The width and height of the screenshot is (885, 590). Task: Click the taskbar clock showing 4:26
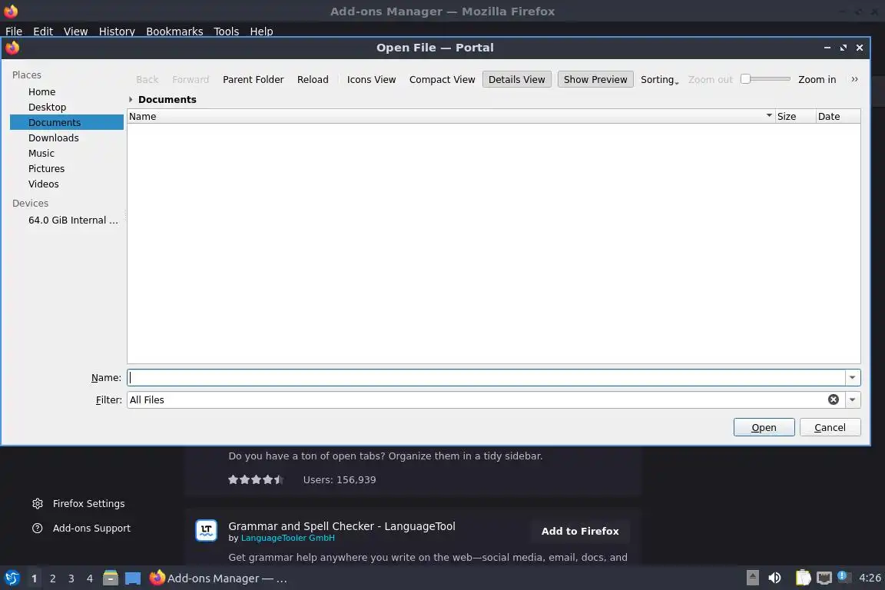[x=869, y=578]
